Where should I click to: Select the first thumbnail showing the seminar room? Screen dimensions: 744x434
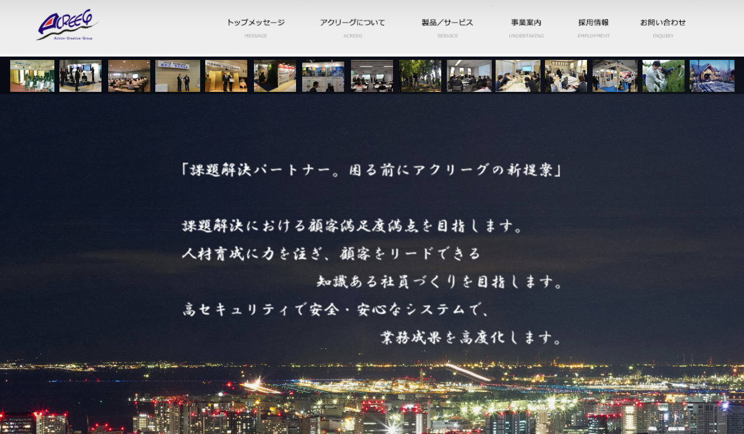(x=32, y=75)
